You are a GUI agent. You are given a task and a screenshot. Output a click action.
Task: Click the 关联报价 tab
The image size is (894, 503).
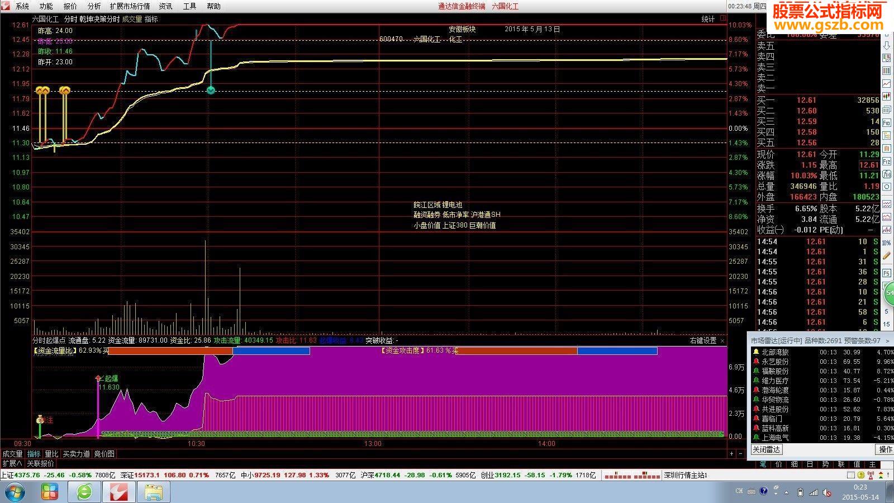tap(41, 463)
